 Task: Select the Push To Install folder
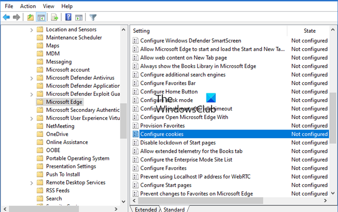click(63, 174)
